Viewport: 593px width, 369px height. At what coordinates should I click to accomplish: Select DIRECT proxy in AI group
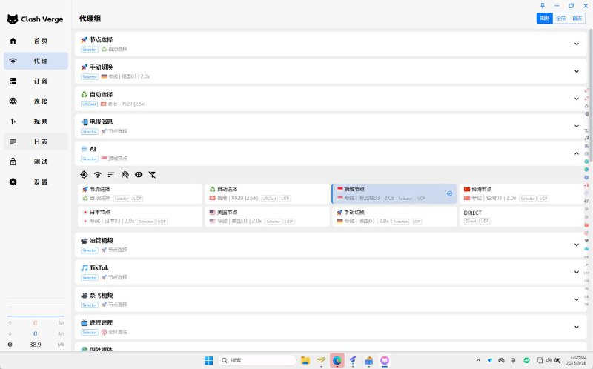point(519,216)
